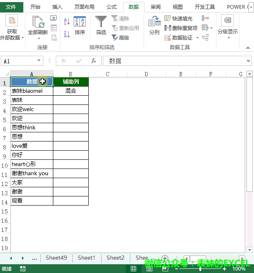Click the formula bar confirm checkmark
Screen dimensions: 254x273
79,61
